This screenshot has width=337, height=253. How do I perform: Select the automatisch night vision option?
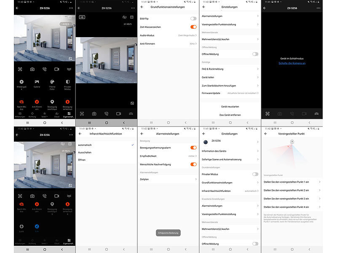(106, 145)
